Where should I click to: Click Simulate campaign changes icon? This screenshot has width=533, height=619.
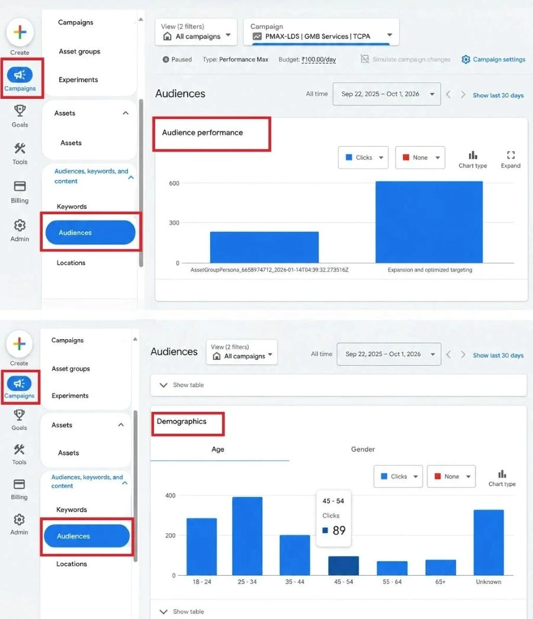tap(364, 59)
